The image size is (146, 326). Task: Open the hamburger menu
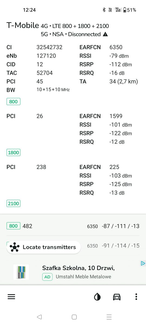pos(11,297)
